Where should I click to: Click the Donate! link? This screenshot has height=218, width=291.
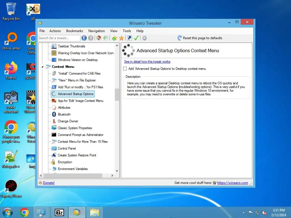(49, 183)
